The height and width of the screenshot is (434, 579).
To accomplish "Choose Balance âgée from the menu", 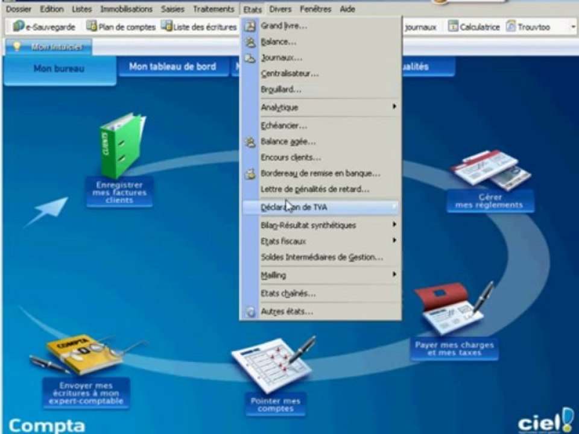I will click(320, 141).
